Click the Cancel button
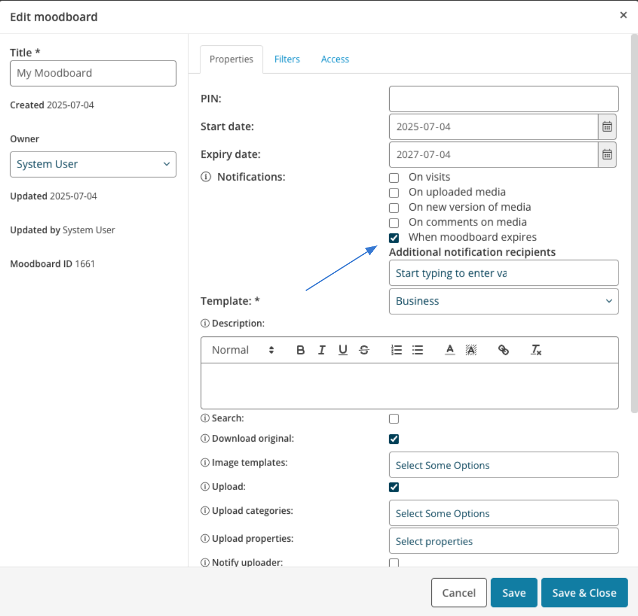 [x=459, y=593]
